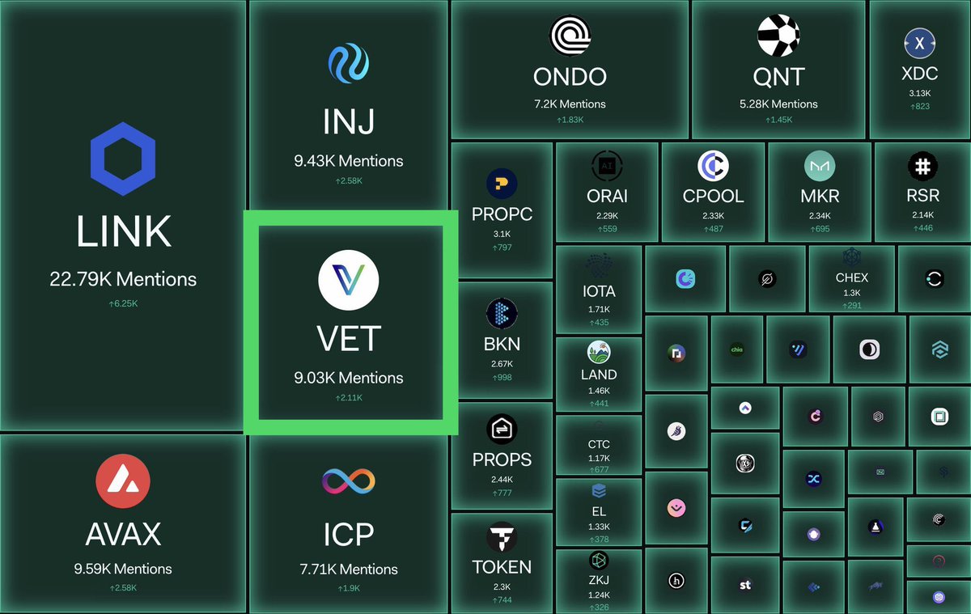
Task: Click the '1.71K' value under IOTA
Action: click(599, 310)
